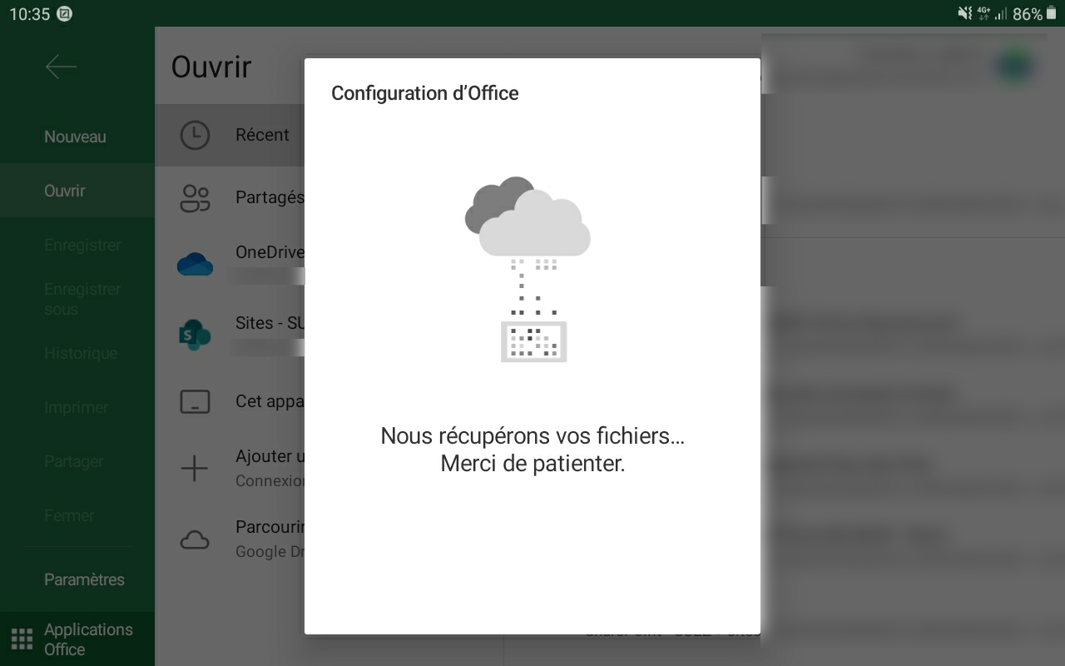Choose Enregistrer sous in the menu
1065x666 pixels.
(82, 299)
